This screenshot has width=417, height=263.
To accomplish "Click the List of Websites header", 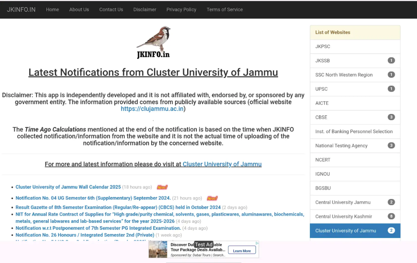I will point(355,33).
